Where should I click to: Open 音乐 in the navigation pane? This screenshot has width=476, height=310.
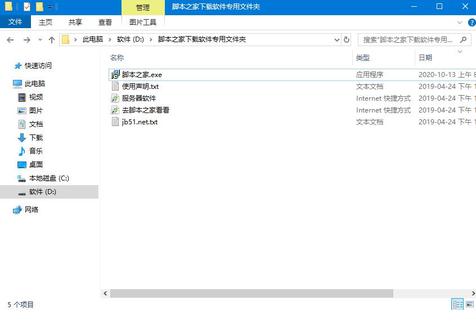pos(36,151)
